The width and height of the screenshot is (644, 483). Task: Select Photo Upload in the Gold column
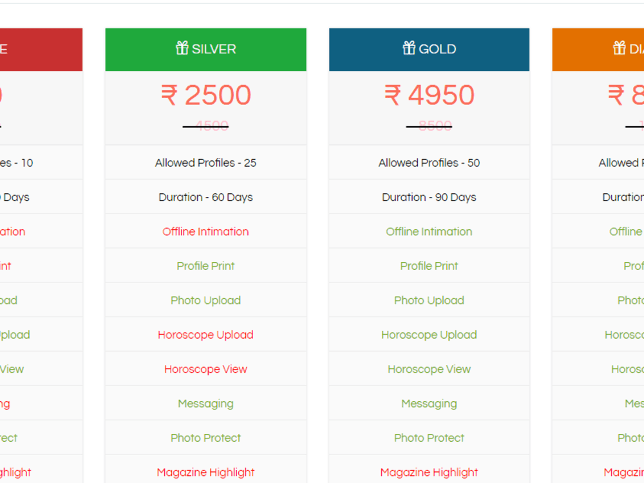tap(429, 300)
